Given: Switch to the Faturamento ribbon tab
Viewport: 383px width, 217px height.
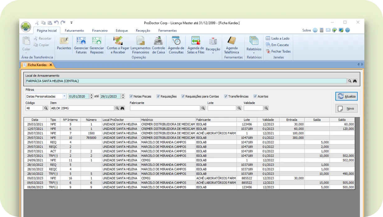Looking at the screenshot, I should pos(74,31).
